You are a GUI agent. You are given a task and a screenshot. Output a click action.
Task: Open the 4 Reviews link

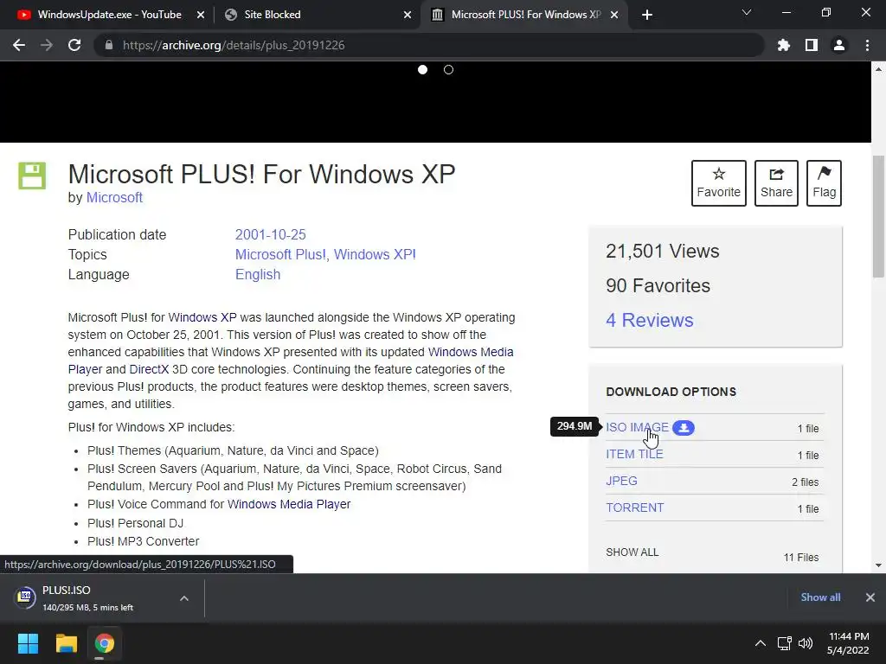649,320
